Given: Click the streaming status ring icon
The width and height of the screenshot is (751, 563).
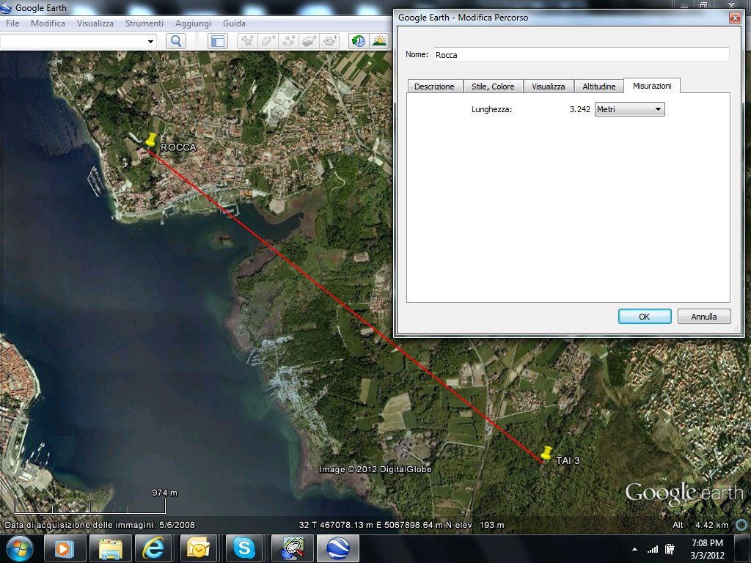Looking at the screenshot, I should 742,525.
